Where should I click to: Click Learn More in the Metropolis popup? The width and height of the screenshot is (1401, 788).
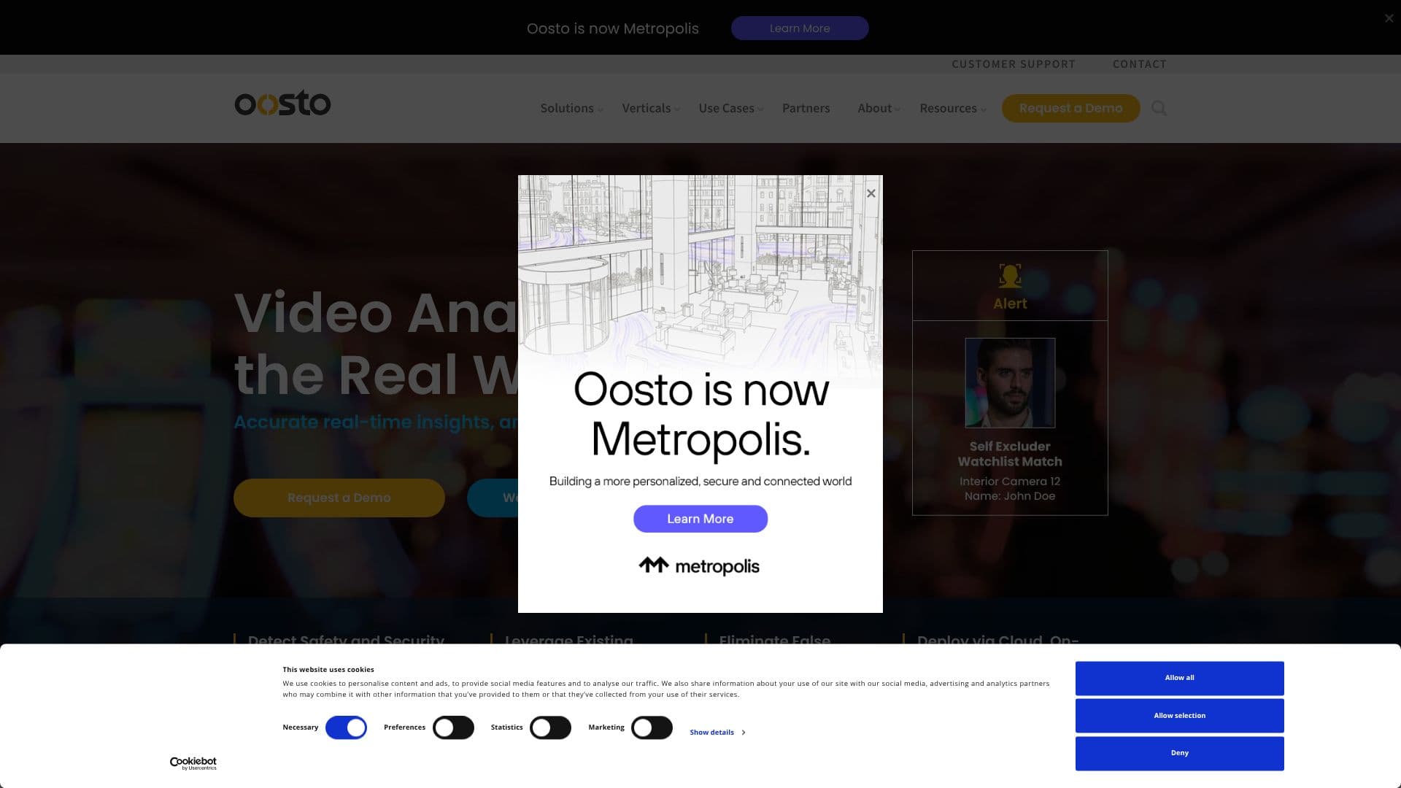[700, 519]
